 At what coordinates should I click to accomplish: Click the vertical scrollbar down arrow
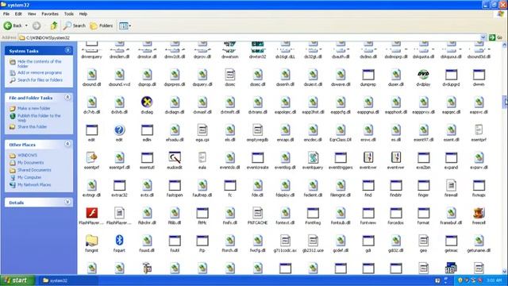(505, 272)
